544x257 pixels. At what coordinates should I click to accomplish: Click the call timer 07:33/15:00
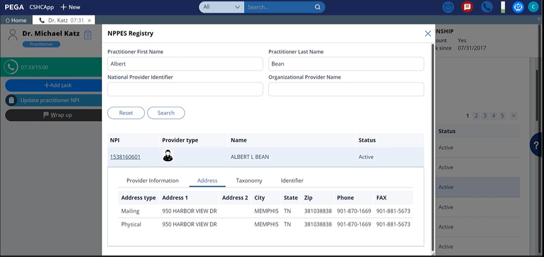(x=34, y=67)
